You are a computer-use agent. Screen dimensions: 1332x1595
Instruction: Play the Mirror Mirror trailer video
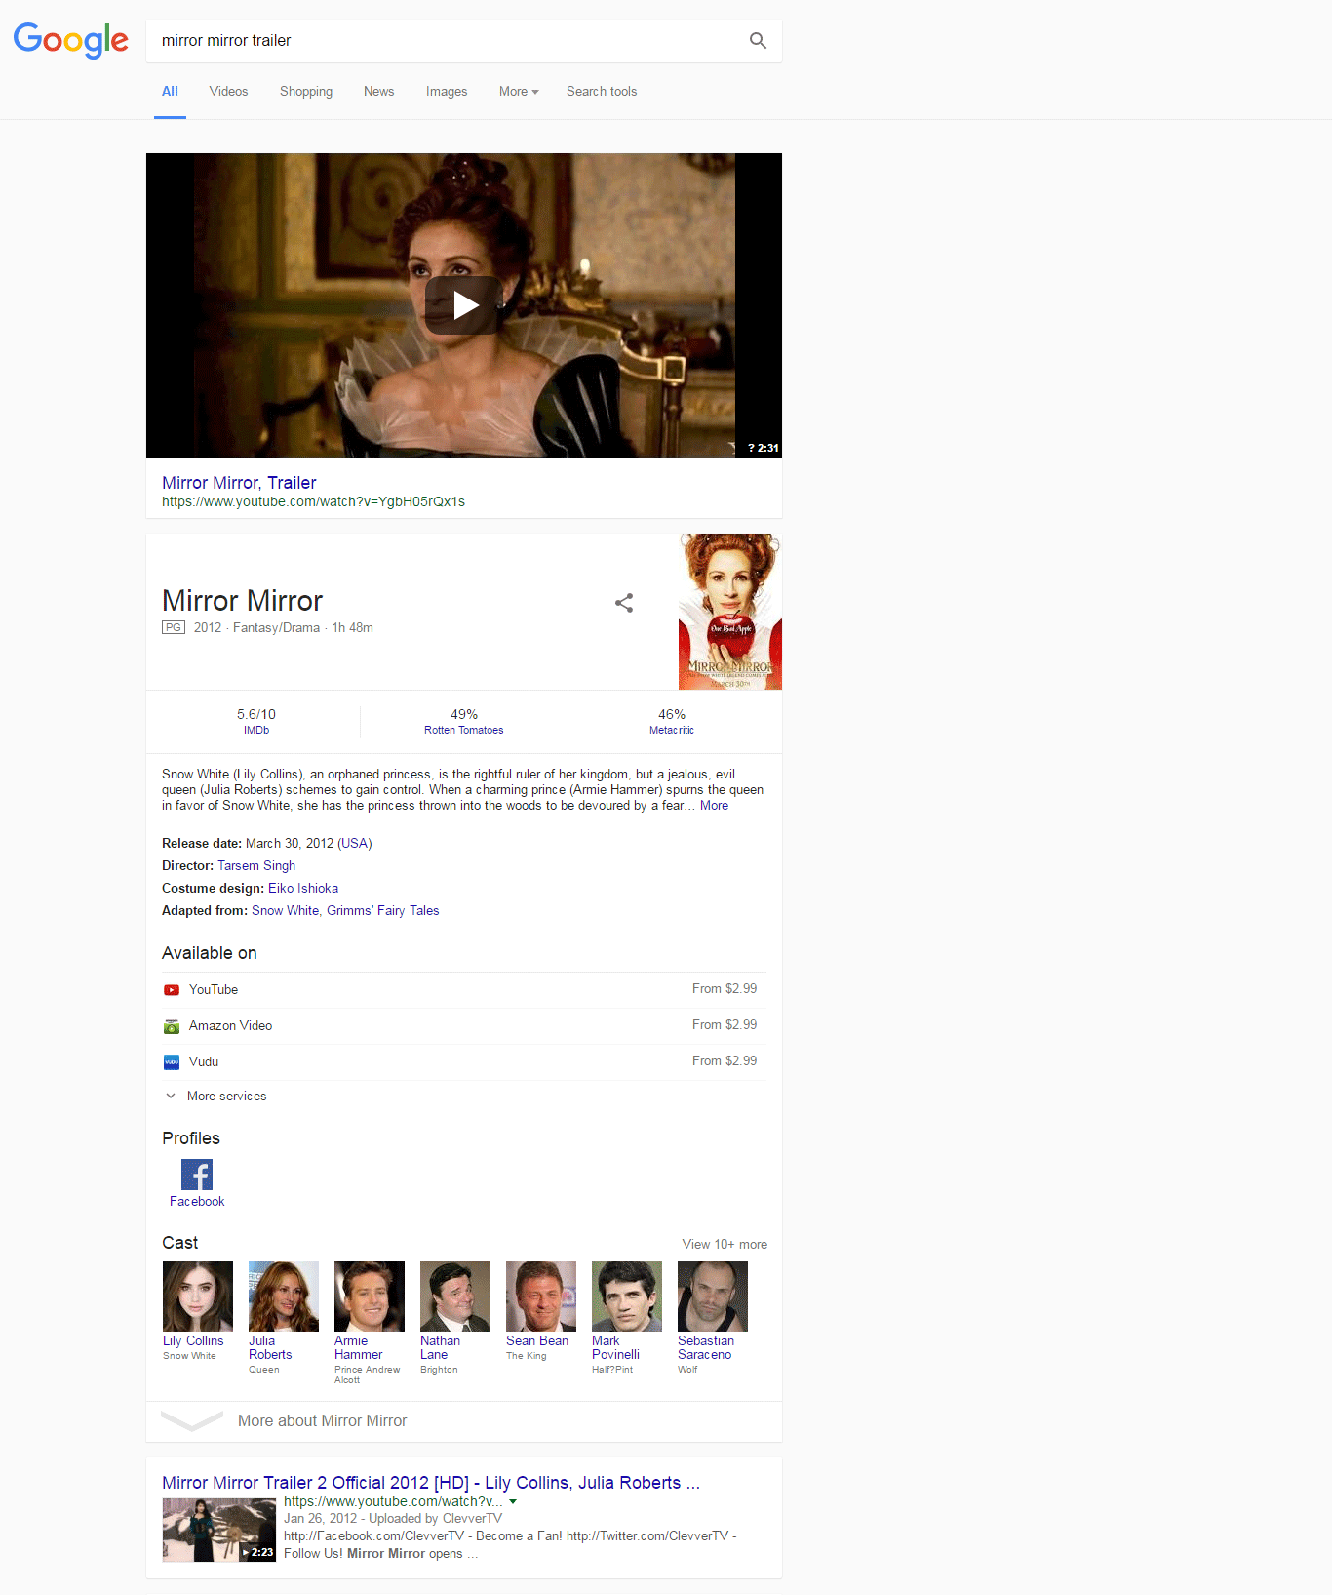tap(464, 305)
